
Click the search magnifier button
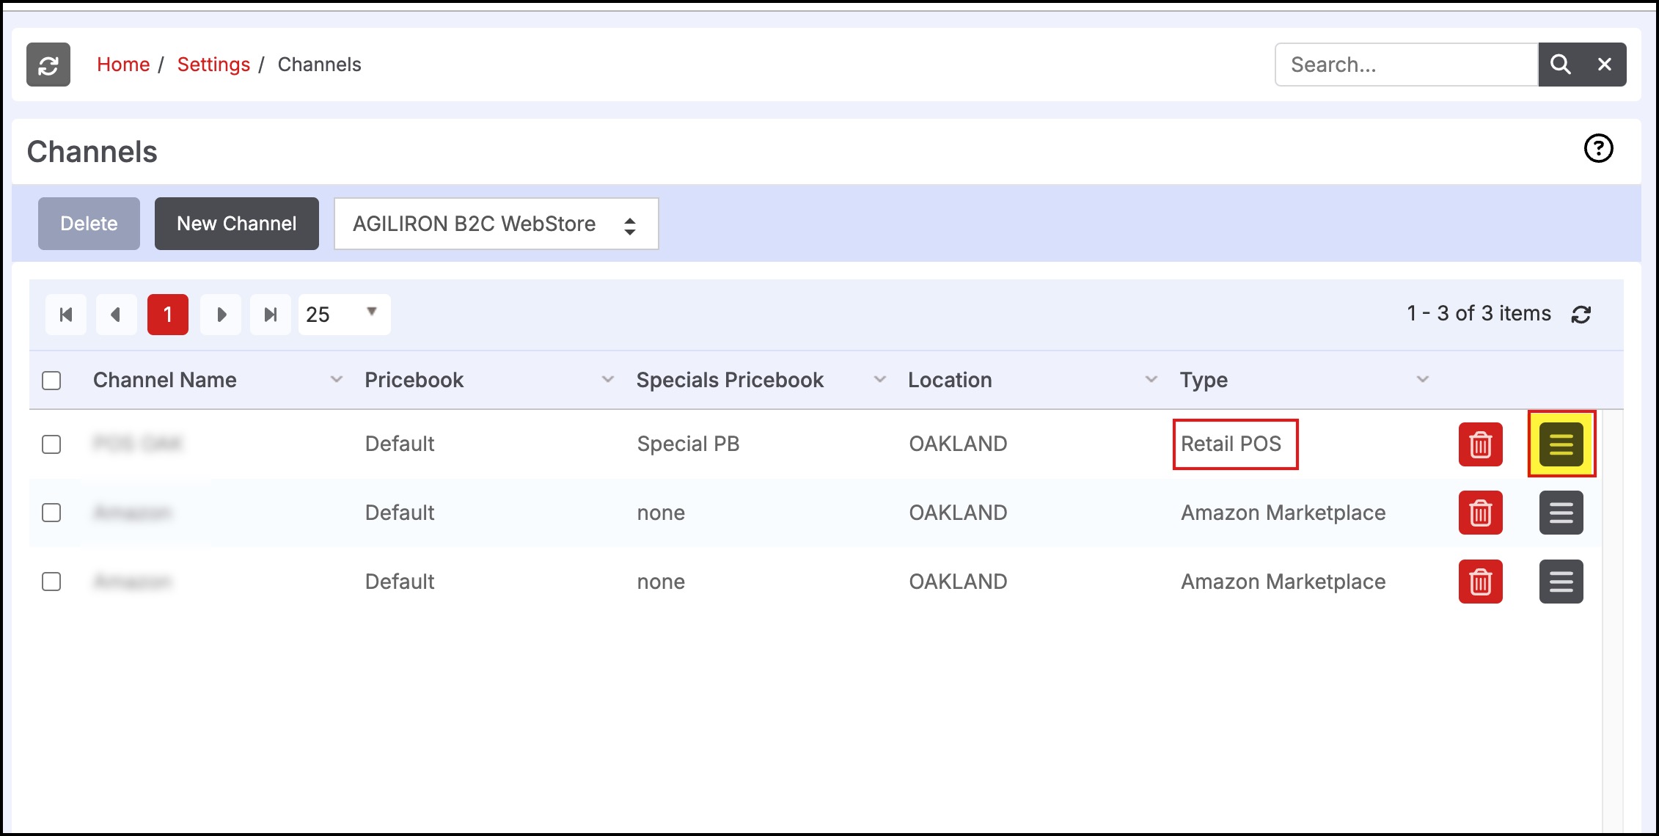1560,65
